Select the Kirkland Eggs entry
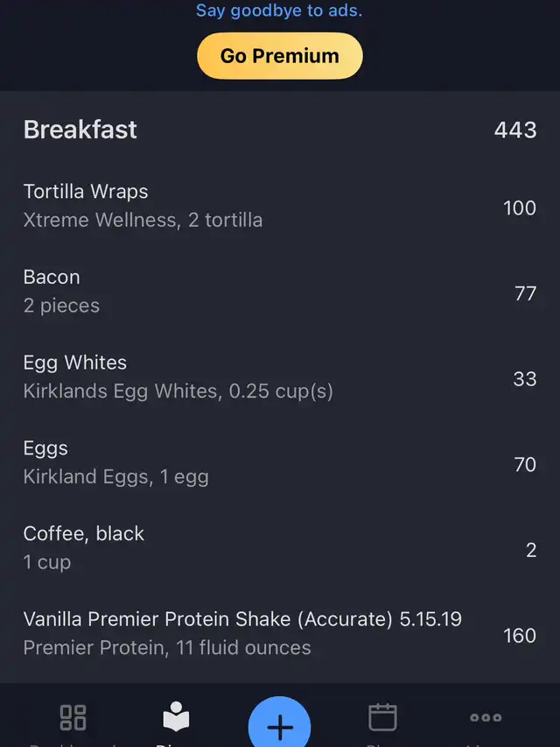This screenshot has width=560, height=747. pyautogui.click(x=280, y=462)
